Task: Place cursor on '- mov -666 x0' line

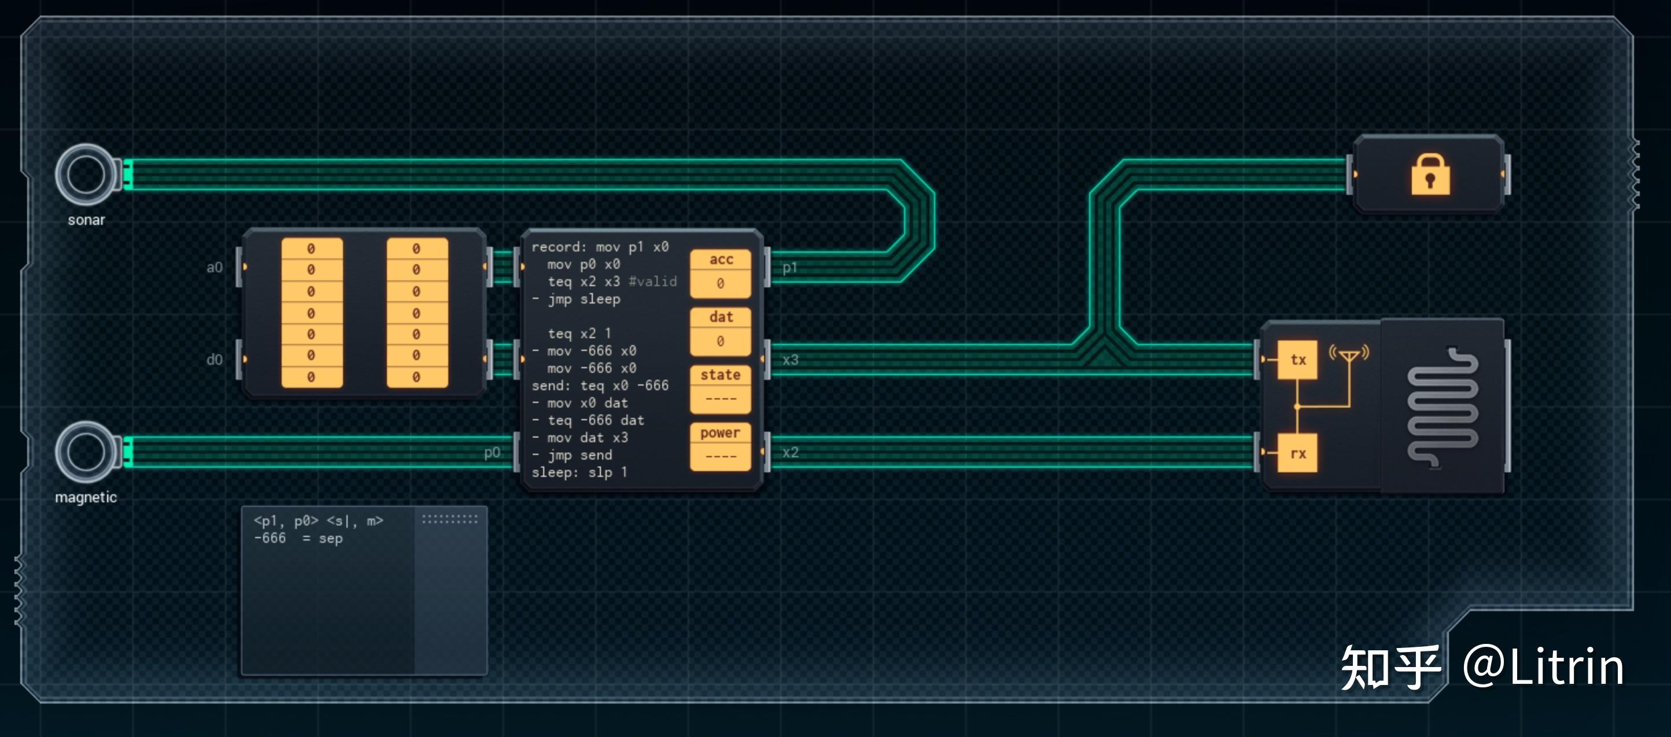Action: [x=584, y=351]
